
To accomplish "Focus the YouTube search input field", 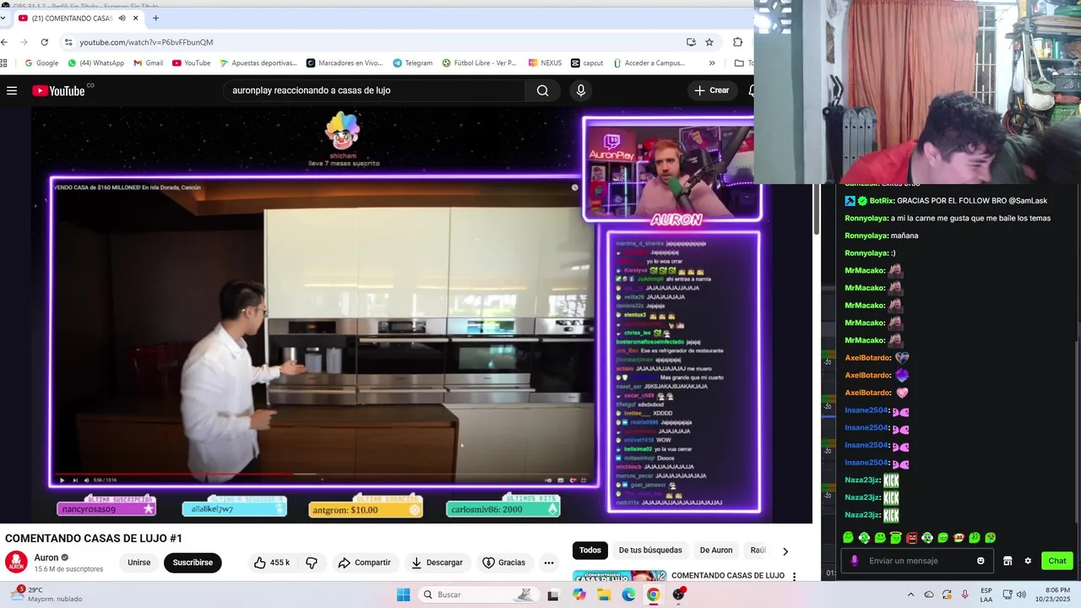I will tap(374, 90).
